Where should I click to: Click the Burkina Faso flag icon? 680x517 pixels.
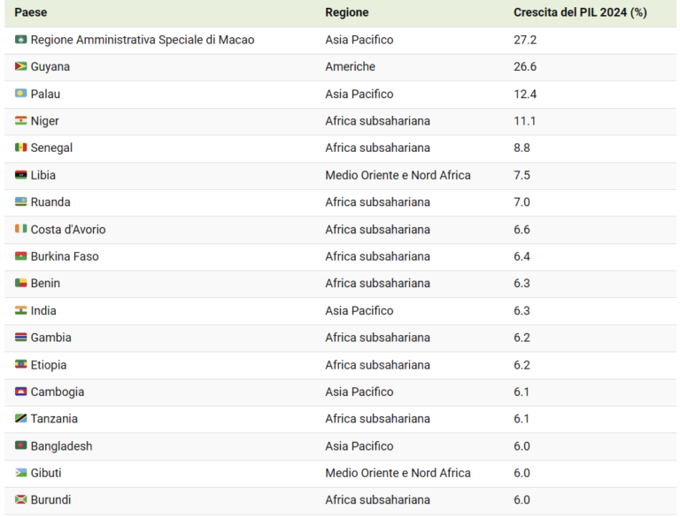click(x=20, y=256)
